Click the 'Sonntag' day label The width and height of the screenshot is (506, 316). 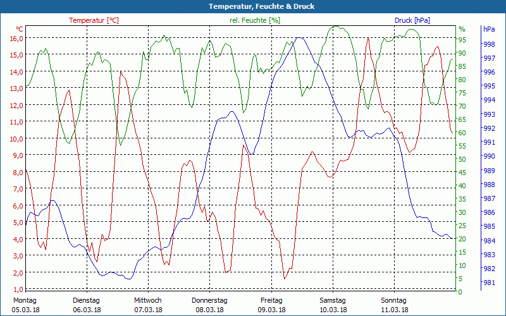tap(393, 301)
